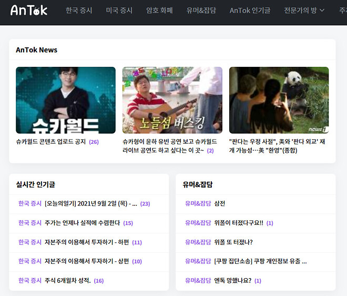Open the 미국 증시 menu
The image size is (347, 296).
pyautogui.click(x=119, y=11)
